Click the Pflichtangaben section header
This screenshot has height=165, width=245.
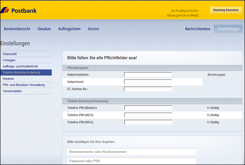152,68
